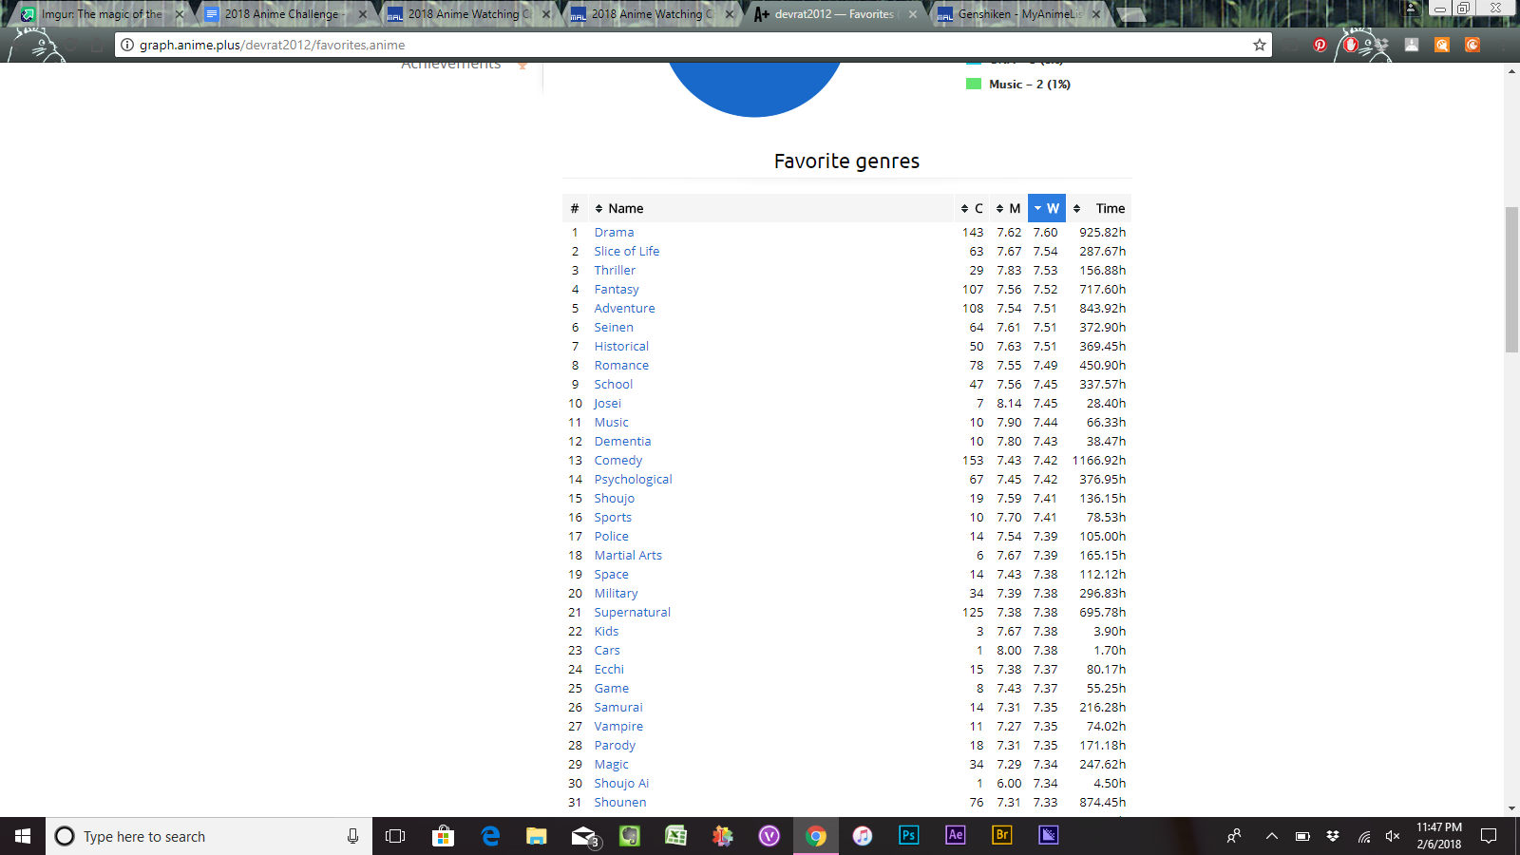Open the Excel taskbar icon

click(x=675, y=836)
